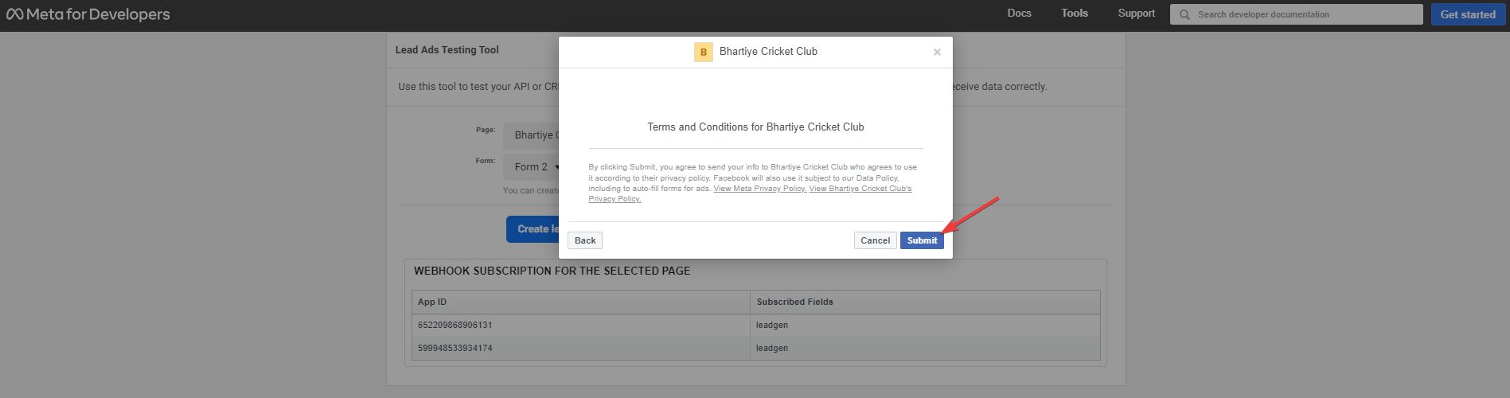This screenshot has width=1510, height=398.
Task: Open the Tools menu
Action: (x=1074, y=14)
